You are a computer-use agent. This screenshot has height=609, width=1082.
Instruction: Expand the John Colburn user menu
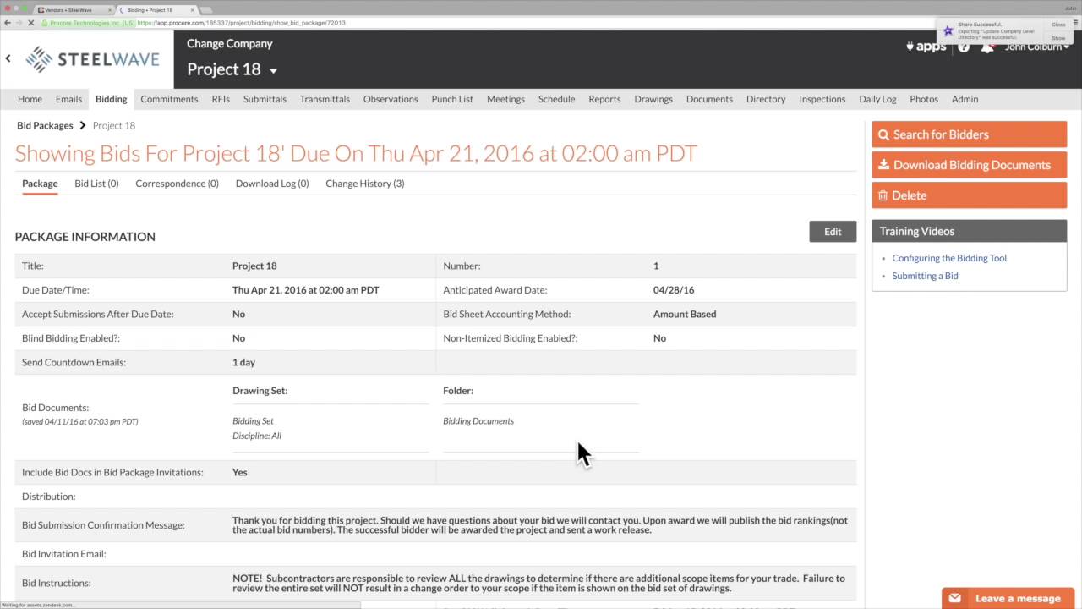click(1037, 47)
